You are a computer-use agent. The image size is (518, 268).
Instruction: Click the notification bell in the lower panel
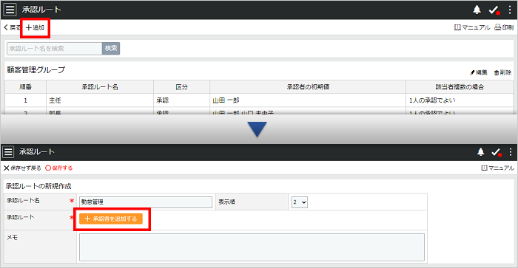[x=481, y=151]
